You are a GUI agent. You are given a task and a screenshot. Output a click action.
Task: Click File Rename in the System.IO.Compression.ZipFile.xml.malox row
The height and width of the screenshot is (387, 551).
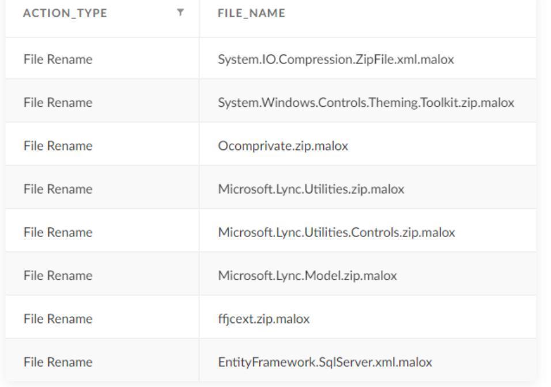(58, 59)
